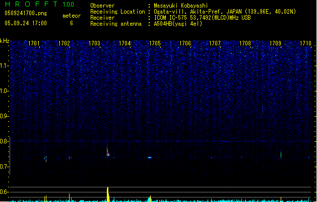This screenshot has width=317, height=202.
Task: Click the 'Receiving antenna' field label
Action: point(116,24)
